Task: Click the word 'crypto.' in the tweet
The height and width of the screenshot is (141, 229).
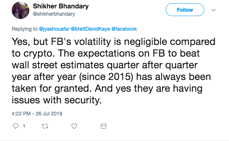Action: point(39,54)
